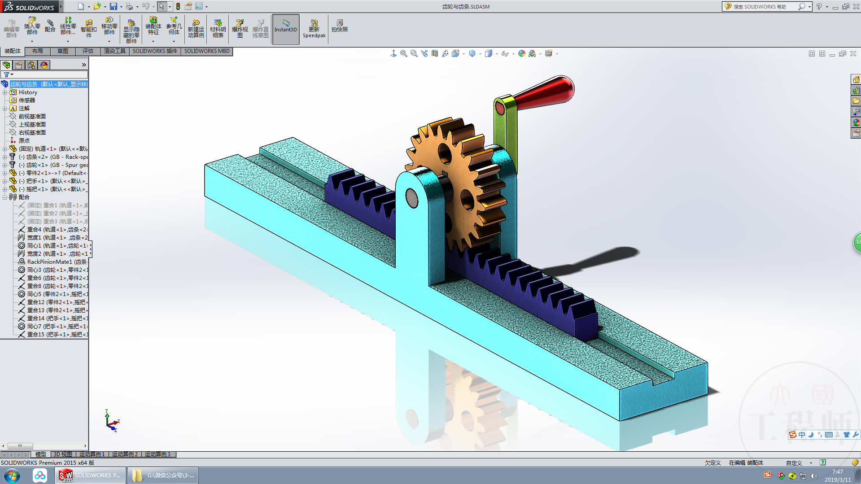The width and height of the screenshot is (861, 484).
Task: Toggle the Instant3D button
Action: tap(286, 29)
